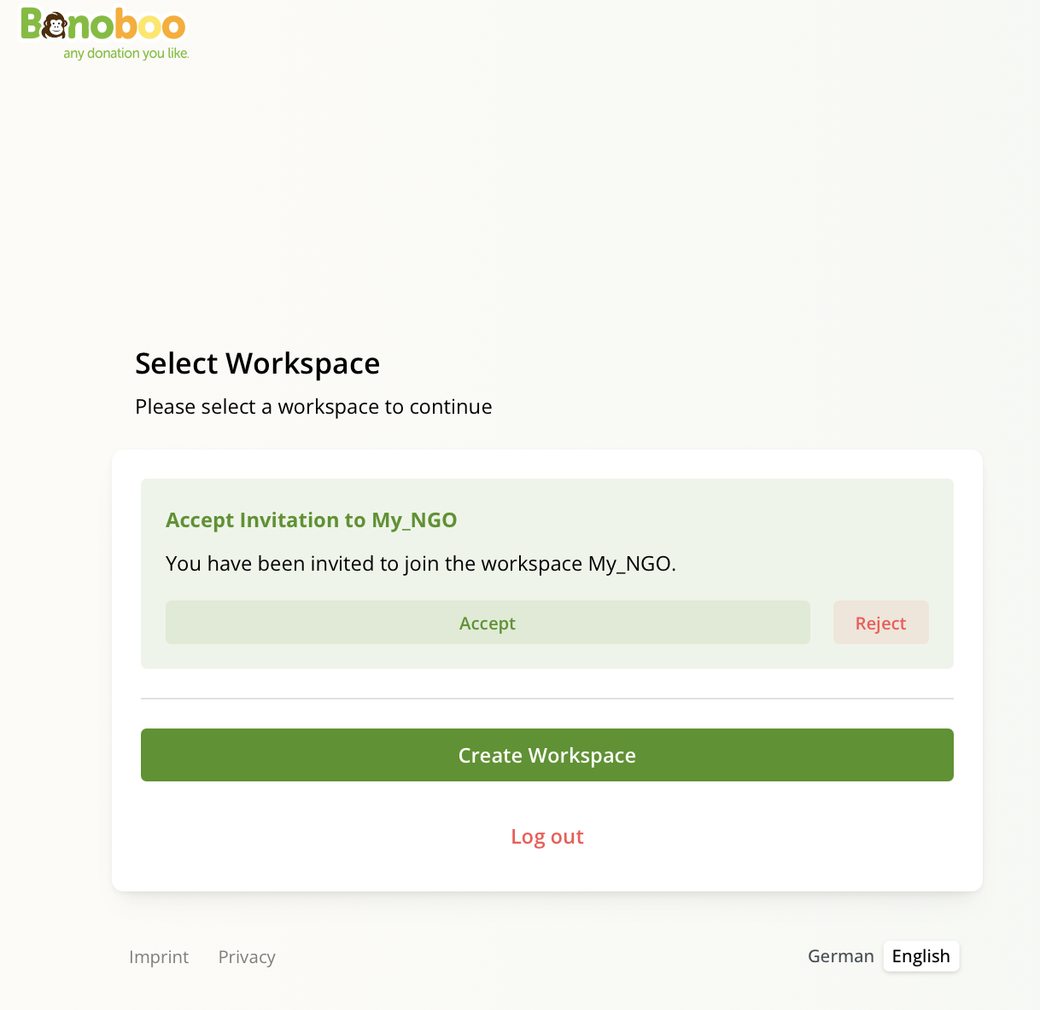Open the Privacy page
This screenshot has width=1040, height=1010.
[246, 956]
